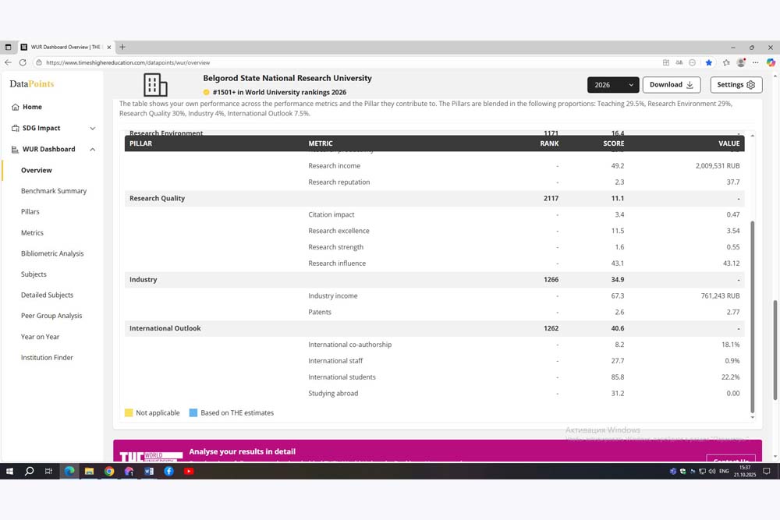Click the yellow Not applicable legend swatch
The height and width of the screenshot is (520, 780).
(x=129, y=413)
